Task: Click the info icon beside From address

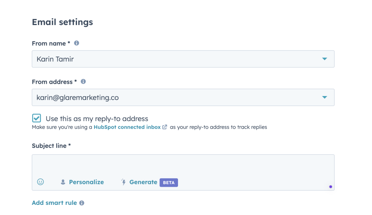Action: (83, 82)
